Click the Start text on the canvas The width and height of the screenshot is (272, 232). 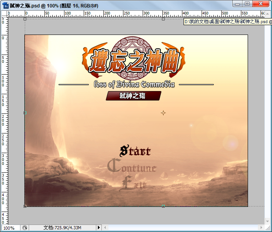[x=135, y=151]
